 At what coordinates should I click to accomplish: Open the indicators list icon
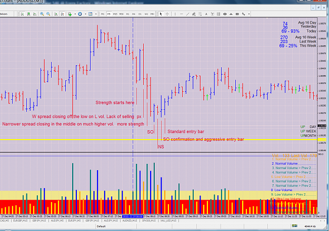click(x=69, y=14)
